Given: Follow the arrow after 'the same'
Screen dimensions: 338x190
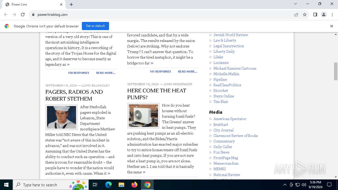Looking at the screenshot, I should pos(144,172).
